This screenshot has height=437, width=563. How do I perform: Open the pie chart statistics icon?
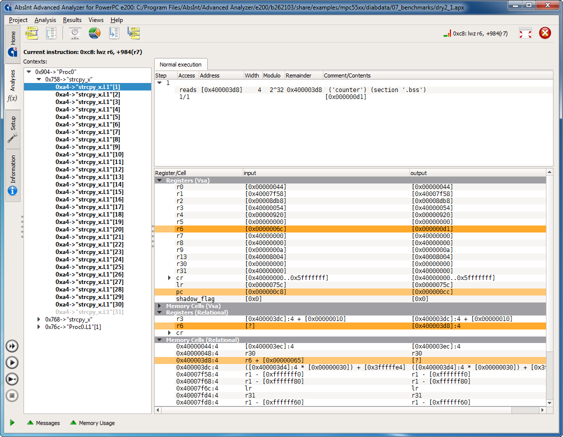click(95, 33)
